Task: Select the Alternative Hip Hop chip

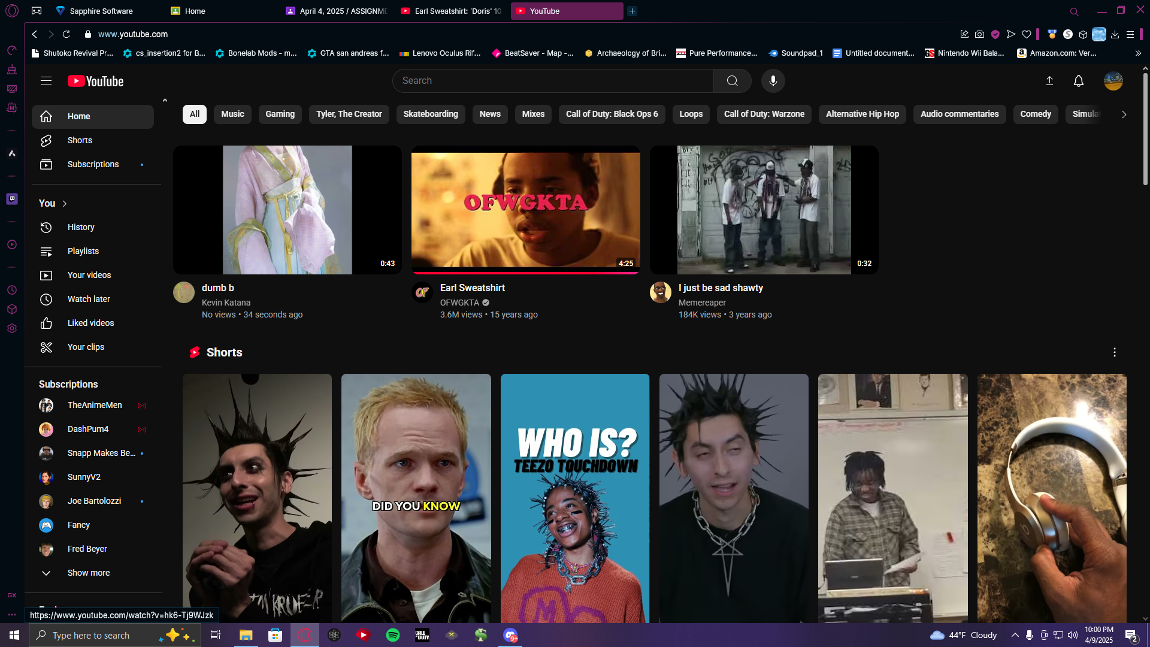Action: 862,114
